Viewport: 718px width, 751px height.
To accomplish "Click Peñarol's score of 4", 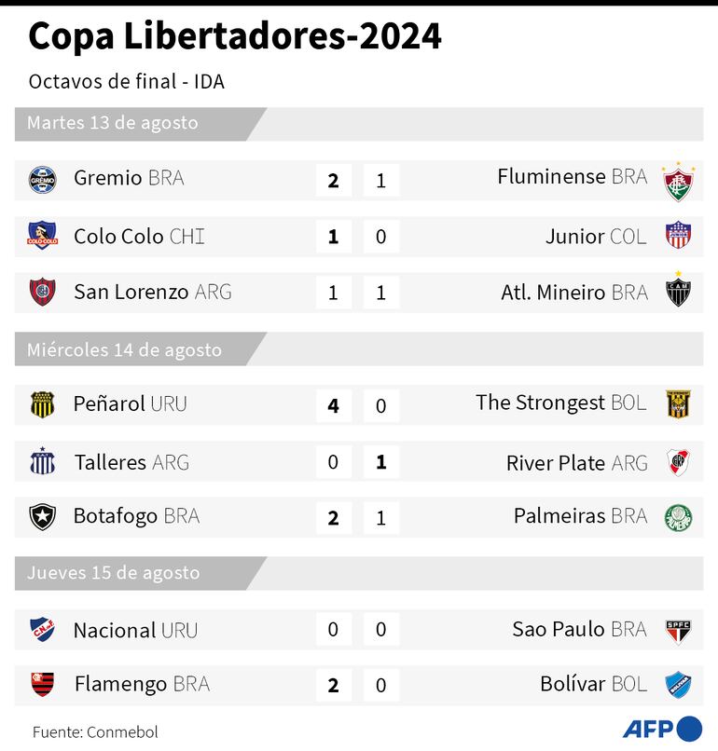I will 334,405.
